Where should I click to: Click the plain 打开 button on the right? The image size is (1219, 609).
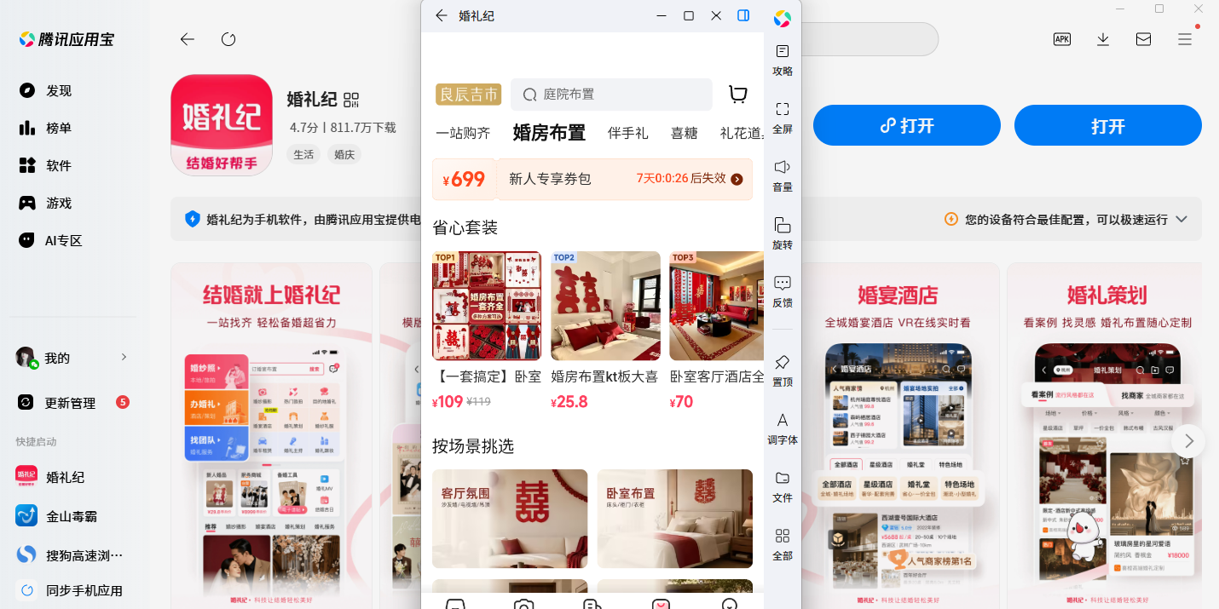pyautogui.click(x=1108, y=126)
